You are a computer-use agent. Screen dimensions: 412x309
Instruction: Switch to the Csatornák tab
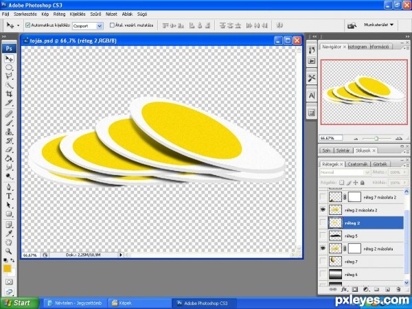click(x=357, y=164)
